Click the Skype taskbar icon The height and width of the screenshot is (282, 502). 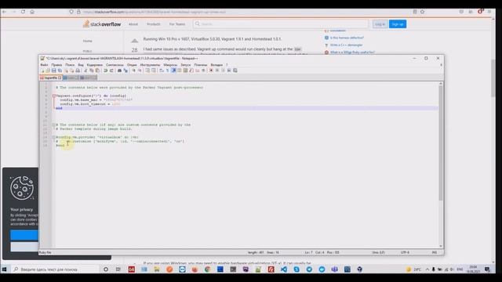tap(296, 269)
